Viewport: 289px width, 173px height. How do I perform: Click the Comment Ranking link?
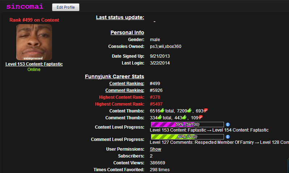click(125, 90)
